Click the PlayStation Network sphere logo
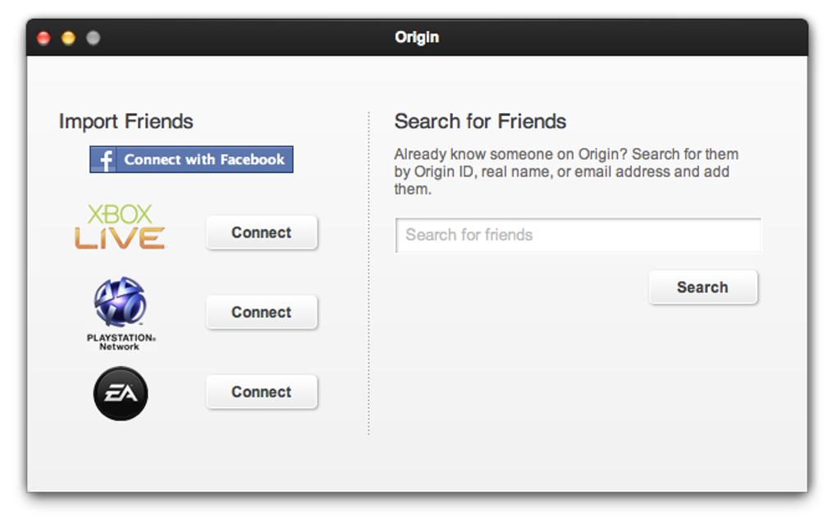The height and width of the screenshot is (528, 837). coord(120,302)
